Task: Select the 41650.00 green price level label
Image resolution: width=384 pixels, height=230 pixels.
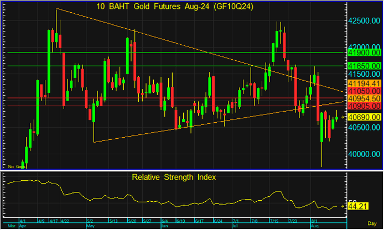Action: (364, 66)
